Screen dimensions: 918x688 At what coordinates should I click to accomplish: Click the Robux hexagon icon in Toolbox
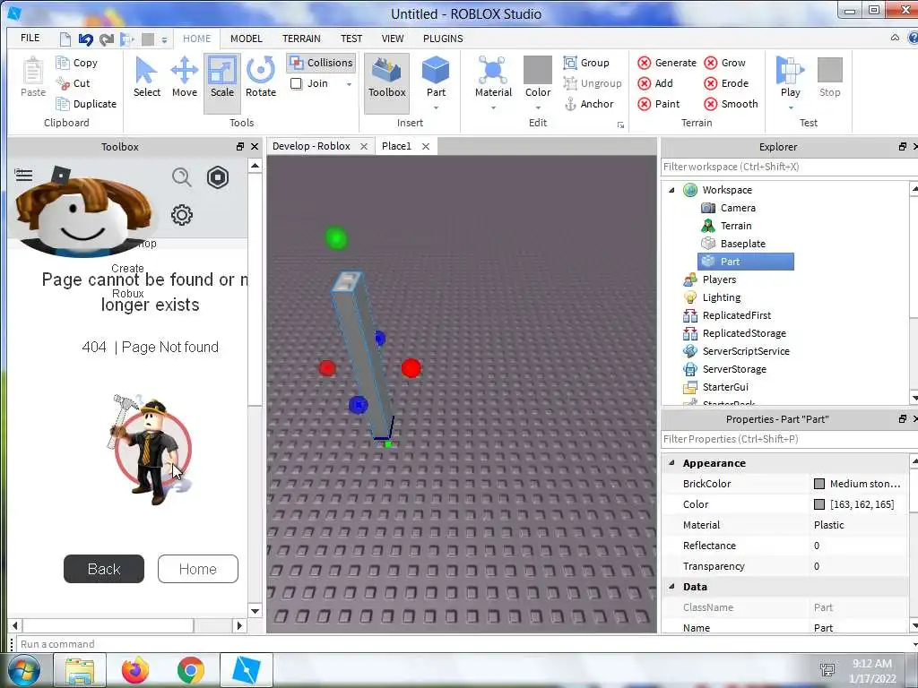(x=218, y=177)
